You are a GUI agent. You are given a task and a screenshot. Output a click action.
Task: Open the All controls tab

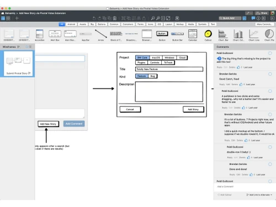[x=62, y=24]
